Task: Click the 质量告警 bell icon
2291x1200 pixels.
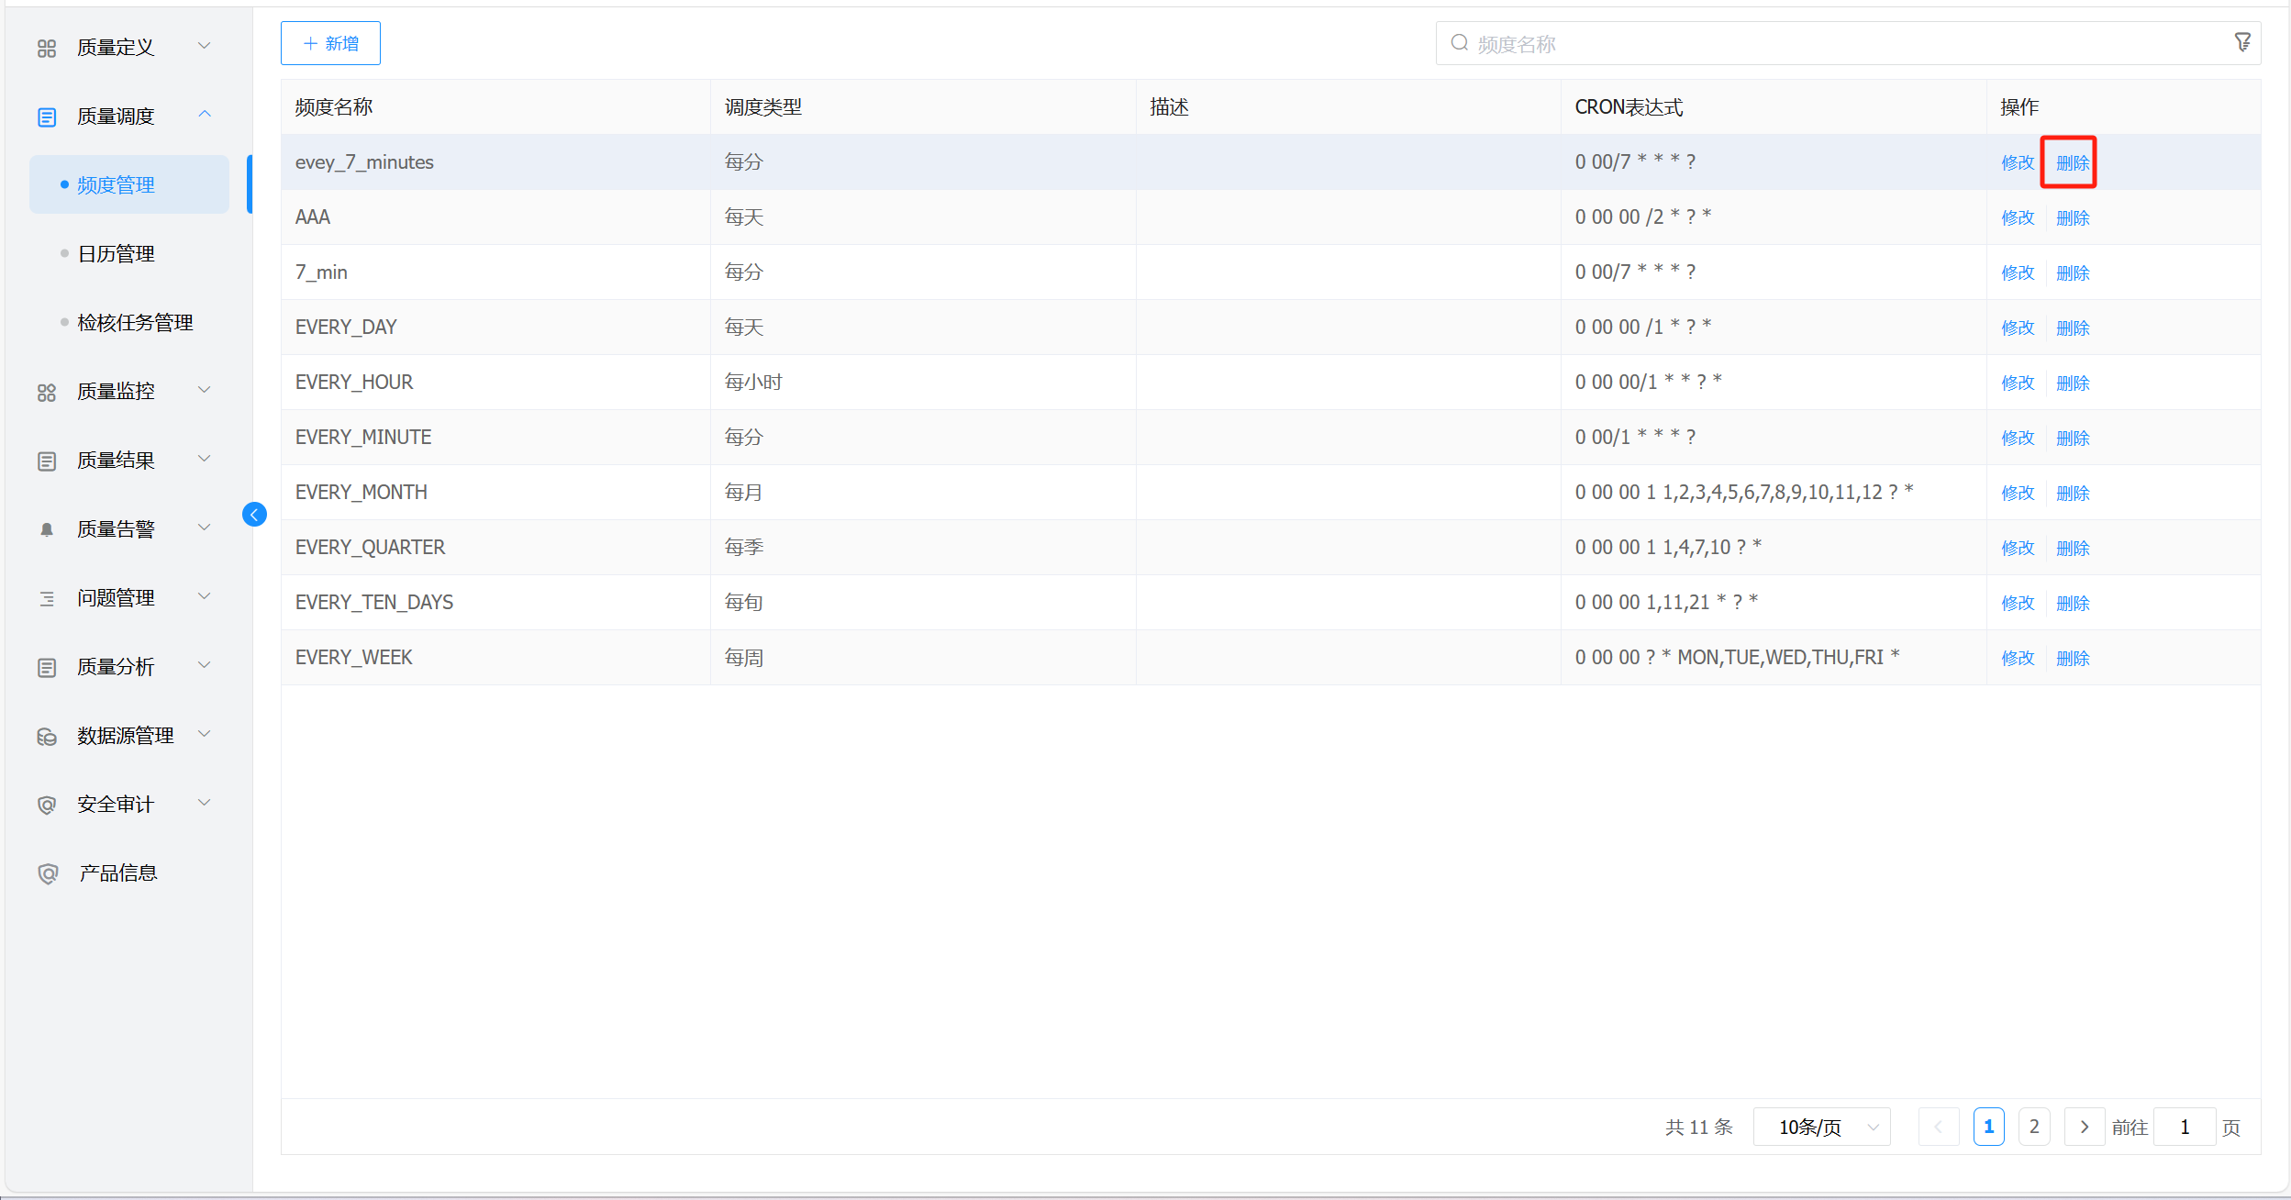Action: [x=47, y=529]
